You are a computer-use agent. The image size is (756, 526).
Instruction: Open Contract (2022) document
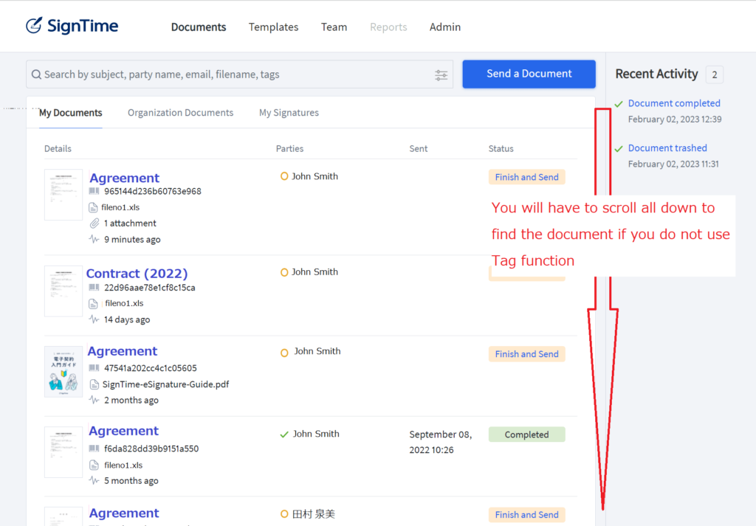pyautogui.click(x=137, y=273)
